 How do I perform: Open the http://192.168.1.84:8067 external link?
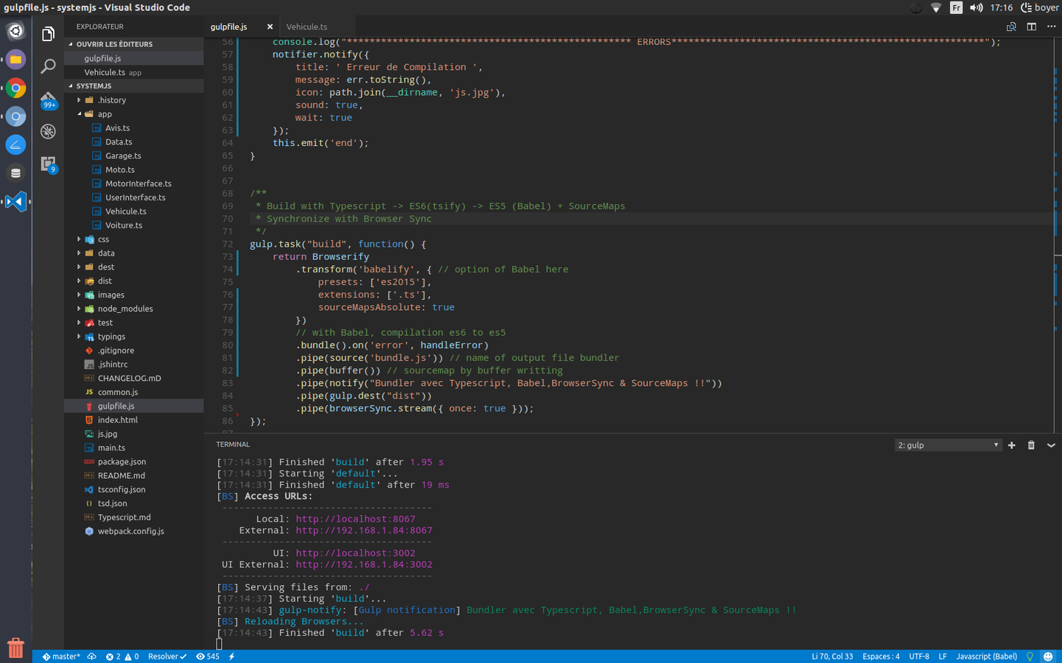click(x=364, y=530)
